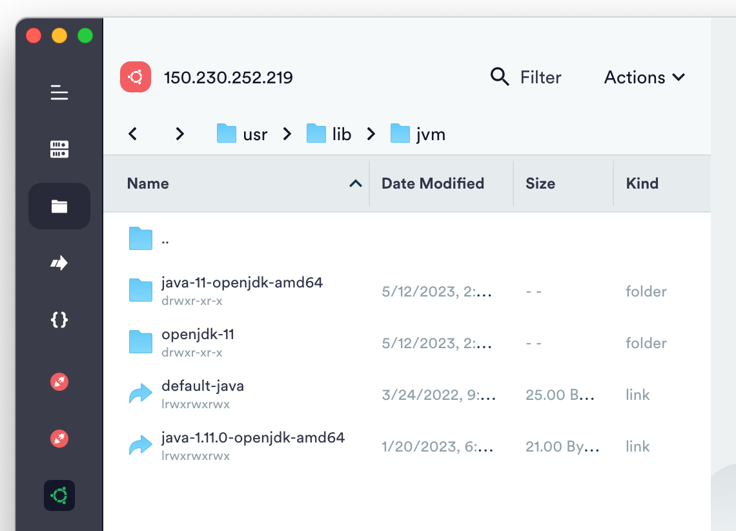The width and height of the screenshot is (736, 531).
Task: Click the first red connection icon in sidebar
Action: (59, 382)
